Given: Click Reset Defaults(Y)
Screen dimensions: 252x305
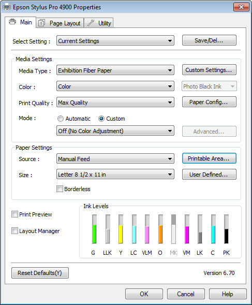Looking at the screenshot, I should (40, 273).
